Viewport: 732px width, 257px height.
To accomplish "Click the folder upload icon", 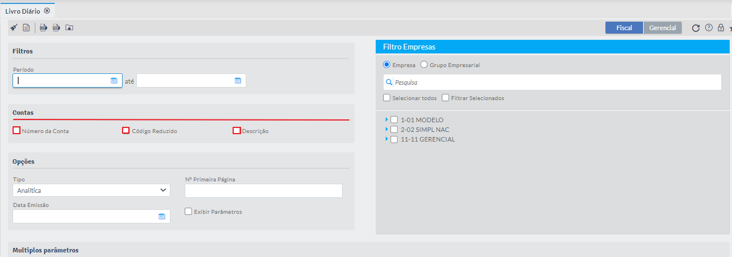I will (70, 27).
